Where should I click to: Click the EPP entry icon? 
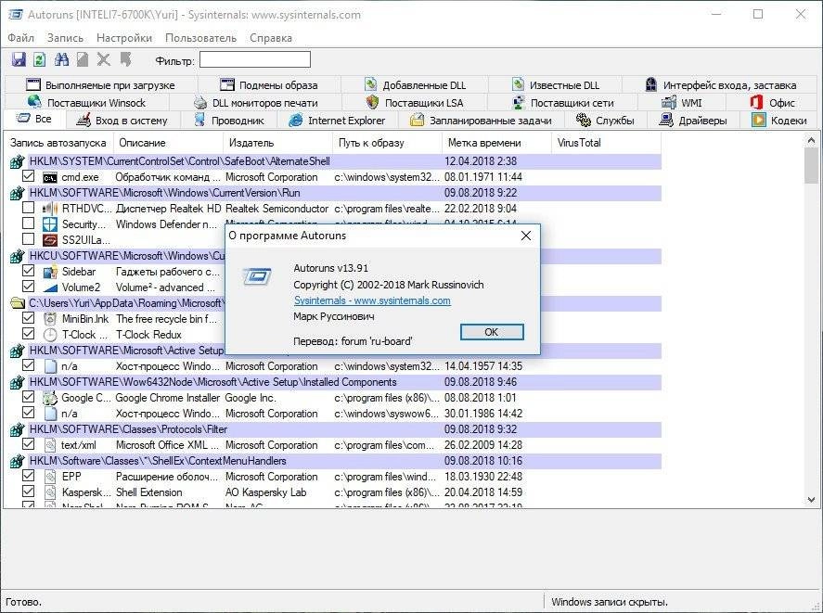click(x=50, y=477)
